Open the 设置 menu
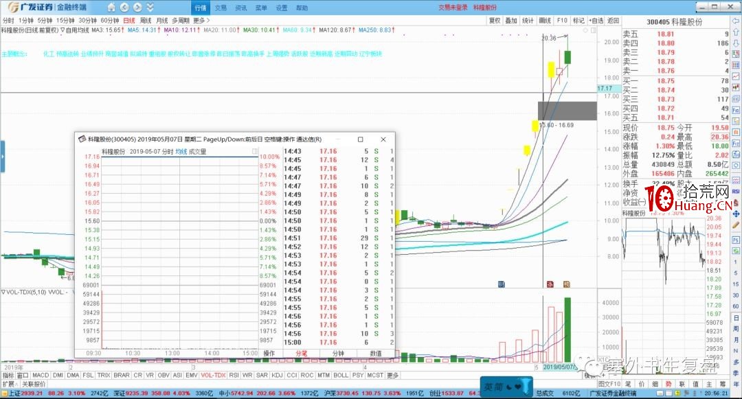 (282, 8)
